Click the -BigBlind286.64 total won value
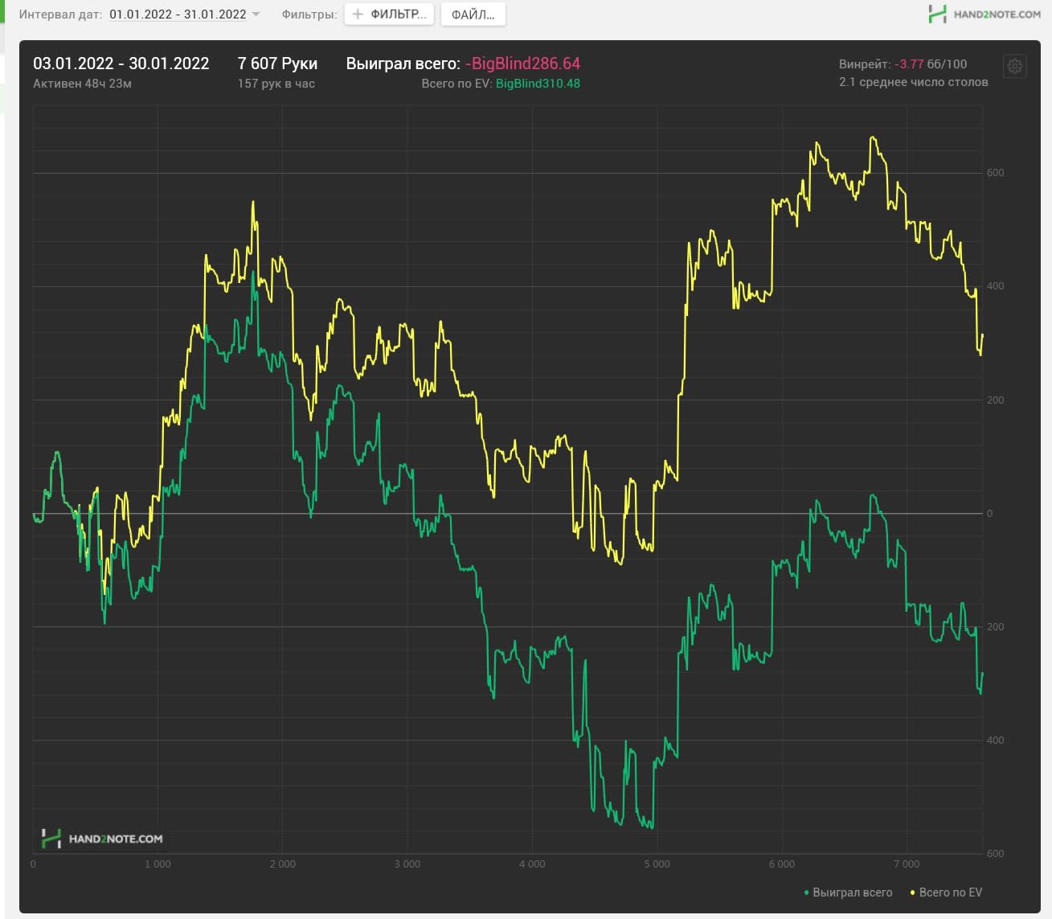The image size is (1052, 919). pyautogui.click(x=522, y=64)
